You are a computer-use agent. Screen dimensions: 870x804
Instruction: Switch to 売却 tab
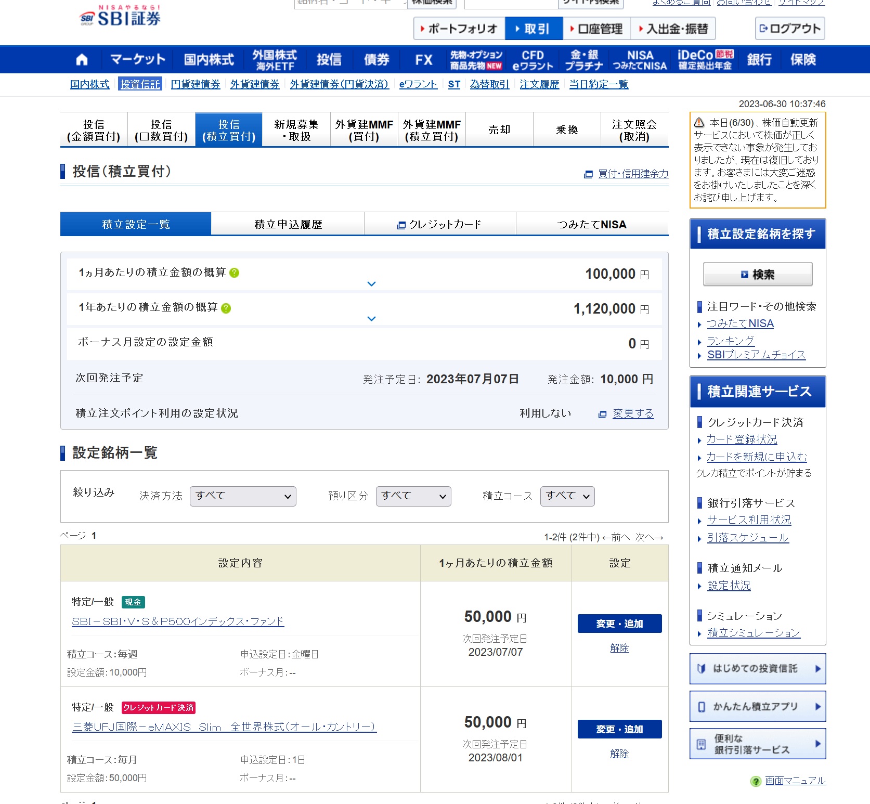coord(499,130)
